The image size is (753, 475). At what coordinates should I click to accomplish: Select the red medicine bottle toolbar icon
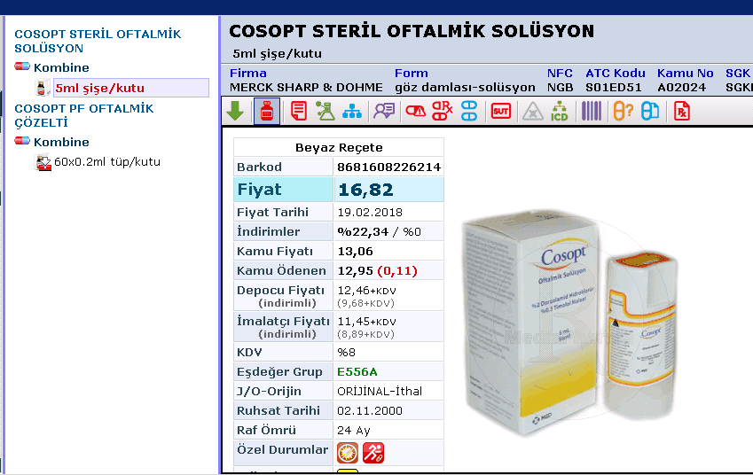[x=267, y=112]
